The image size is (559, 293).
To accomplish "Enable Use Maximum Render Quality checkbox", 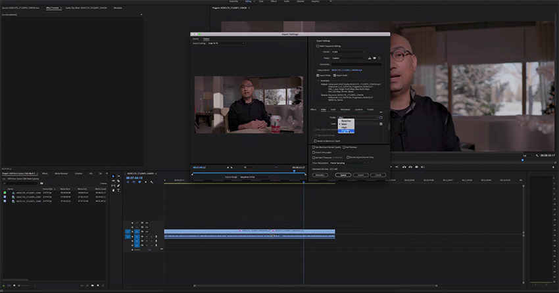I will click(314, 147).
